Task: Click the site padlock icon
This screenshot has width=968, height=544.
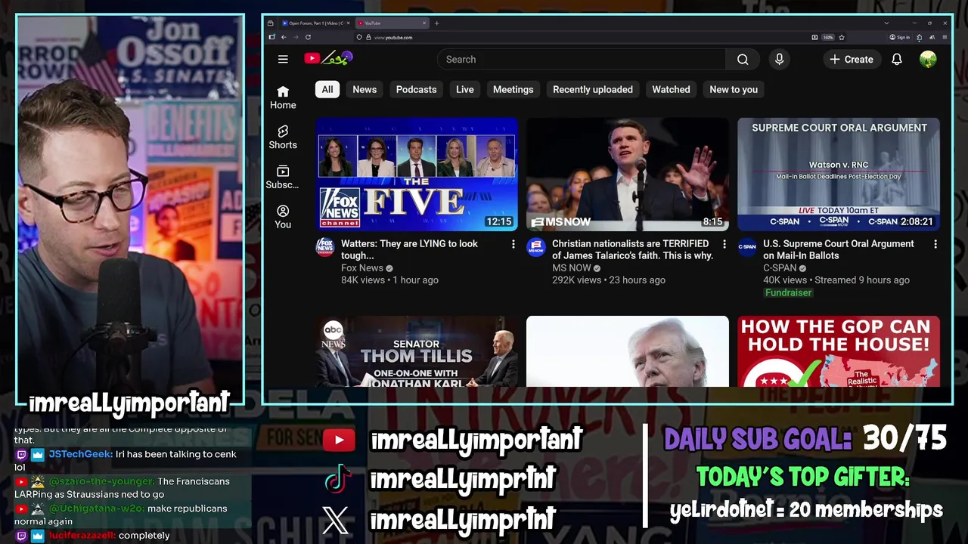Action: pyautogui.click(x=369, y=37)
